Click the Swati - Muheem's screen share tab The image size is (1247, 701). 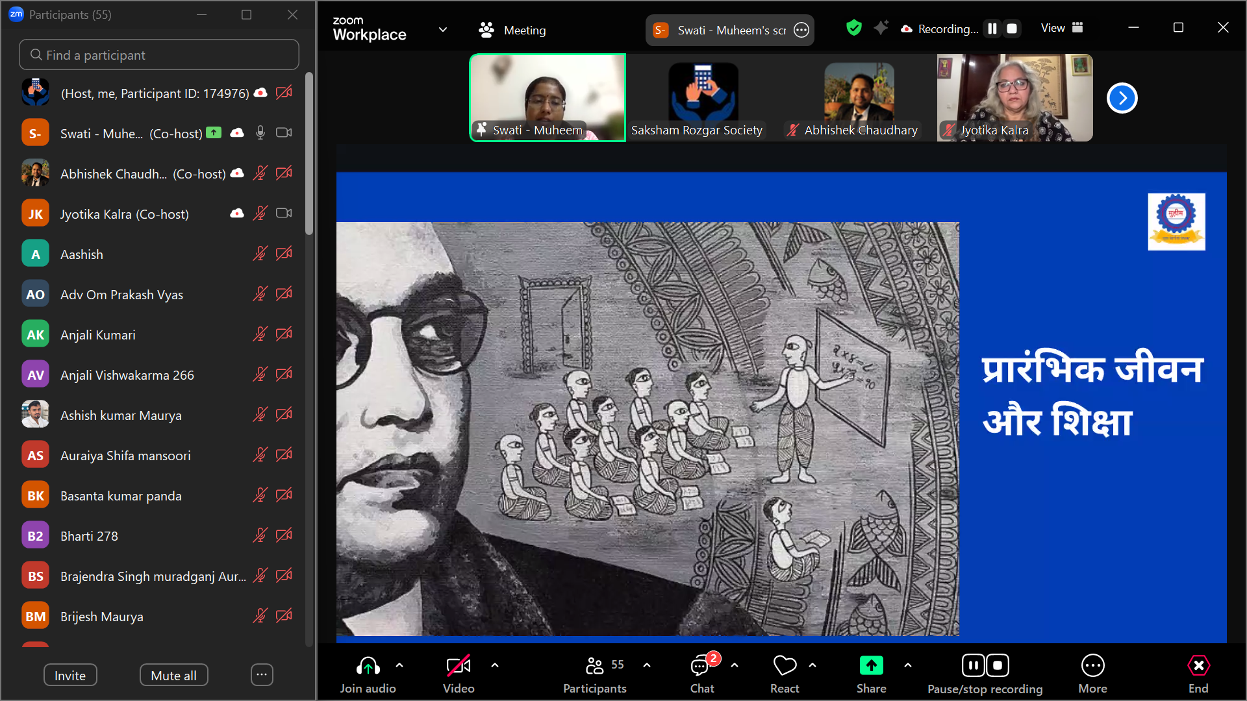coord(729,30)
